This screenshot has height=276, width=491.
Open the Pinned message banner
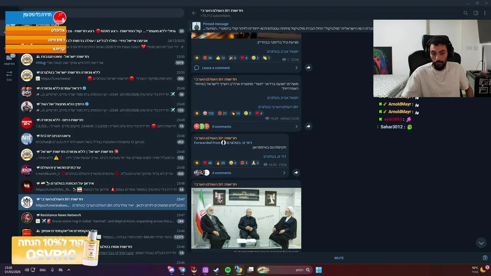point(282,26)
